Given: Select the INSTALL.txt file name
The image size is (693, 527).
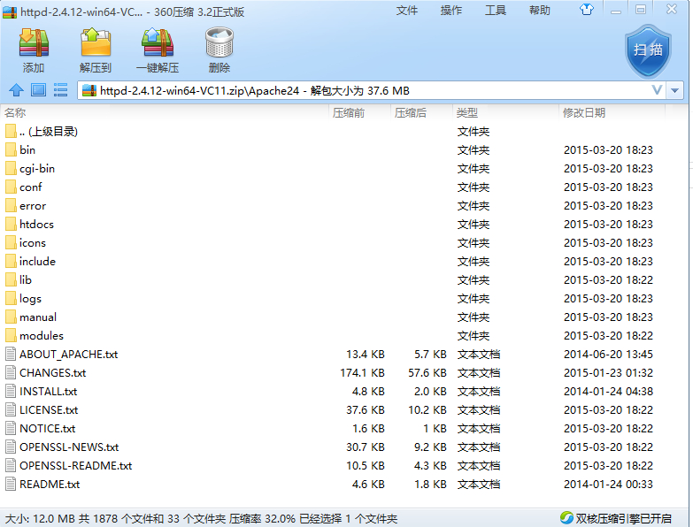Looking at the screenshot, I should [48, 391].
